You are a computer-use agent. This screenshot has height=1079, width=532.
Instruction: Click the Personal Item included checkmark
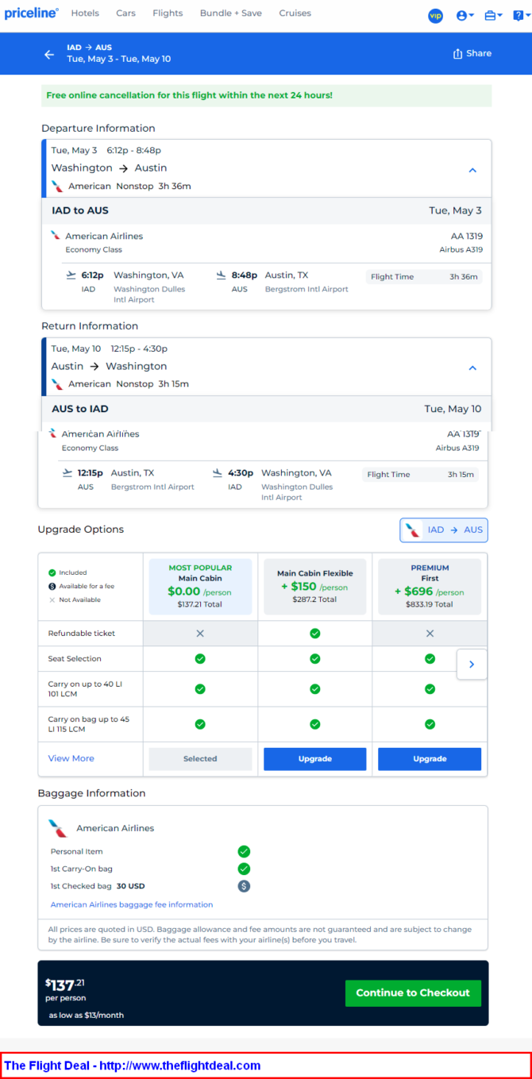click(x=244, y=851)
